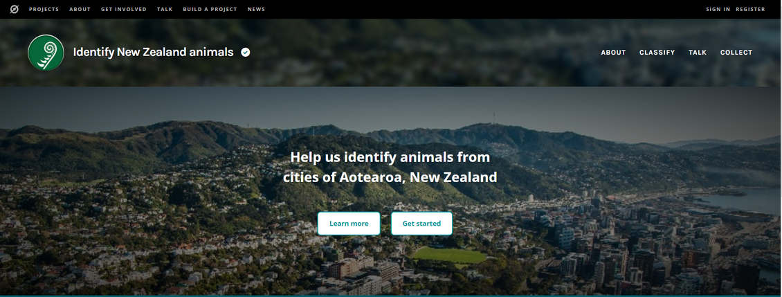Open the project's Talk tab
Viewport: 782px width, 297px height.
coord(697,53)
